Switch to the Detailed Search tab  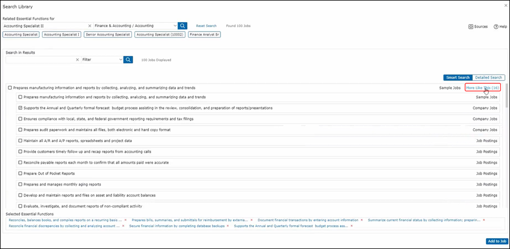pyautogui.click(x=488, y=78)
